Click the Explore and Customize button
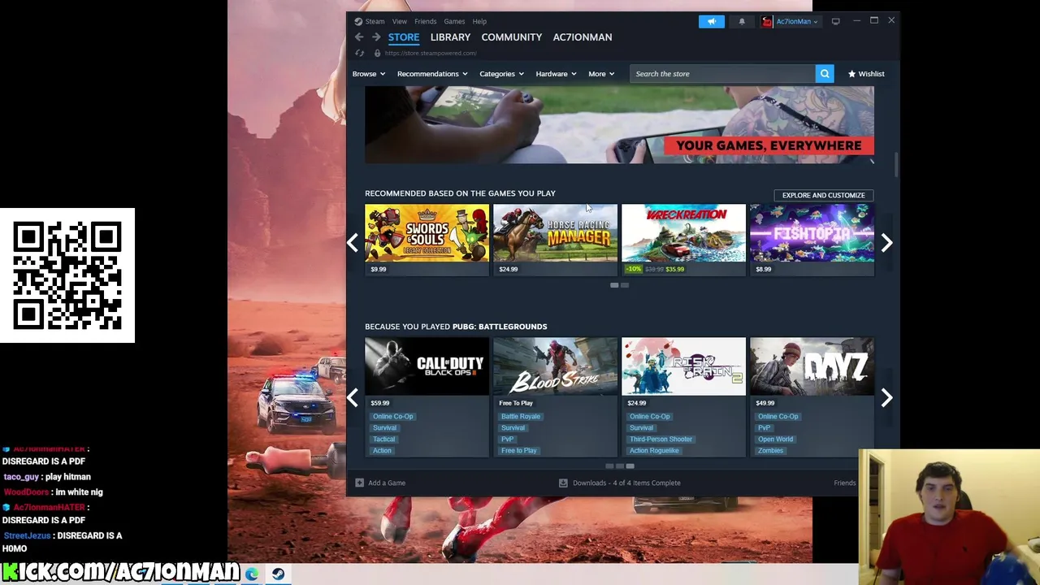This screenshot has height=585, width=1040. 823,195
